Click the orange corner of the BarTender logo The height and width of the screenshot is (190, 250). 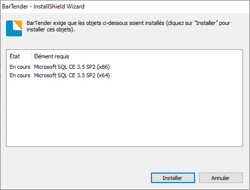pyautogui.click(x=19, y=24)
